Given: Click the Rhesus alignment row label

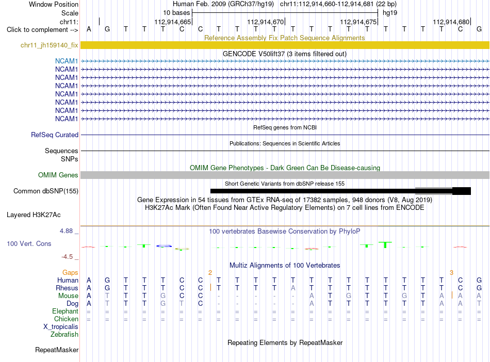Looking at the screenshot, I should click(x=67, y=288).
